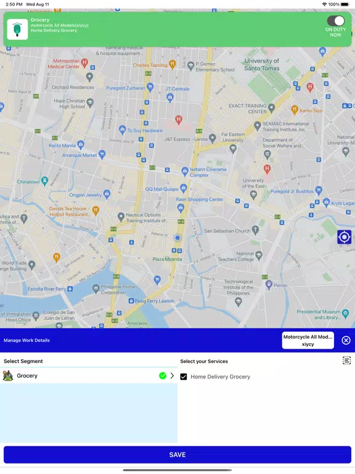This screenshot has width=355, height=474.
Task: Select the Grocery segment label
Action: tap(27, 376)
